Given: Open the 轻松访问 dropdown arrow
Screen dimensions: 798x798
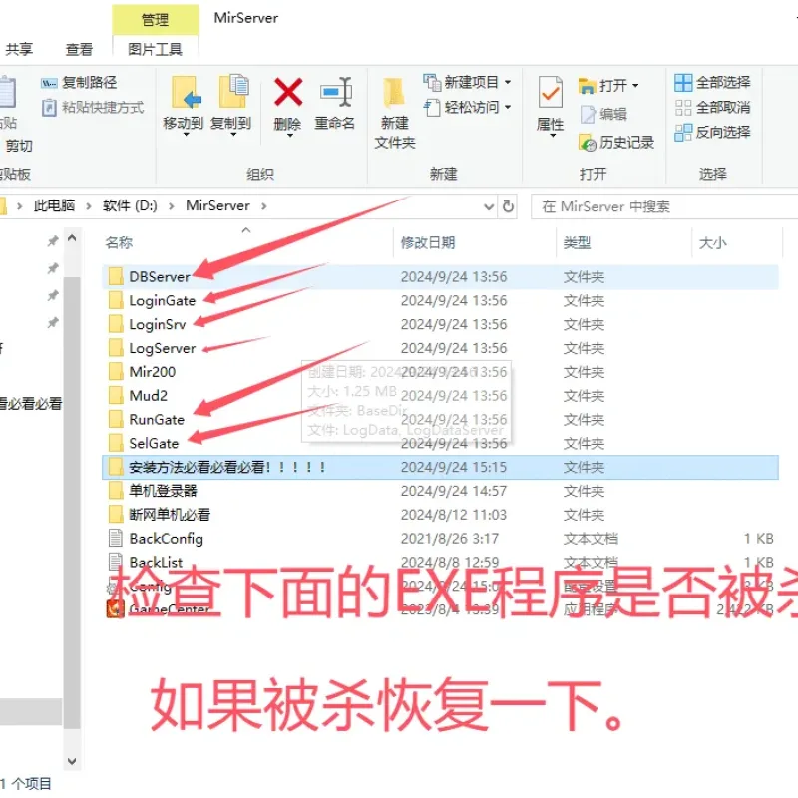Looking at the screenshot, I should coord(508,107).
